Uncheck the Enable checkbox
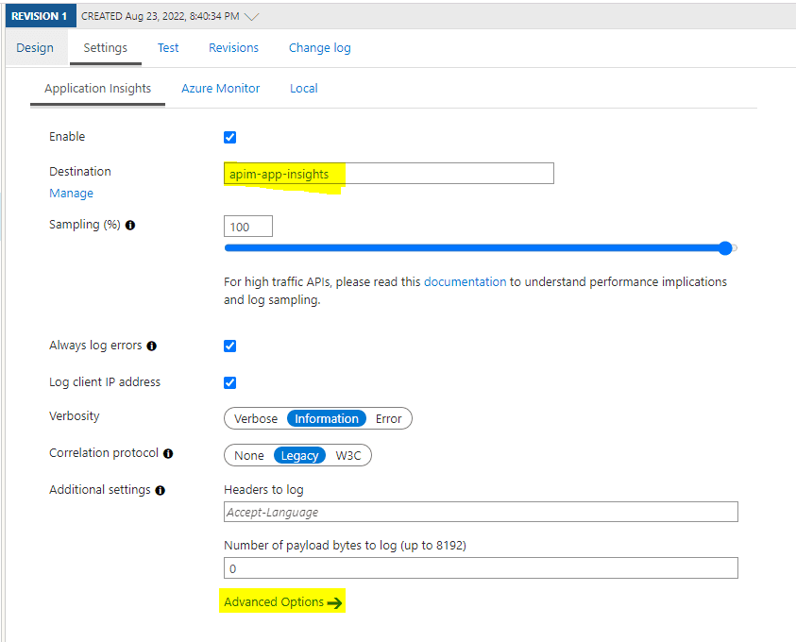Image resolution: width=796 pixels, height=642 pixels. point(229,137)
